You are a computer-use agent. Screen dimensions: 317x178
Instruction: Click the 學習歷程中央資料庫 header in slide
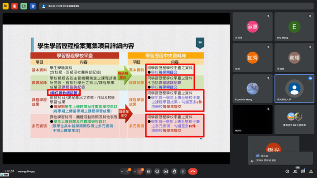pos(166,56)
